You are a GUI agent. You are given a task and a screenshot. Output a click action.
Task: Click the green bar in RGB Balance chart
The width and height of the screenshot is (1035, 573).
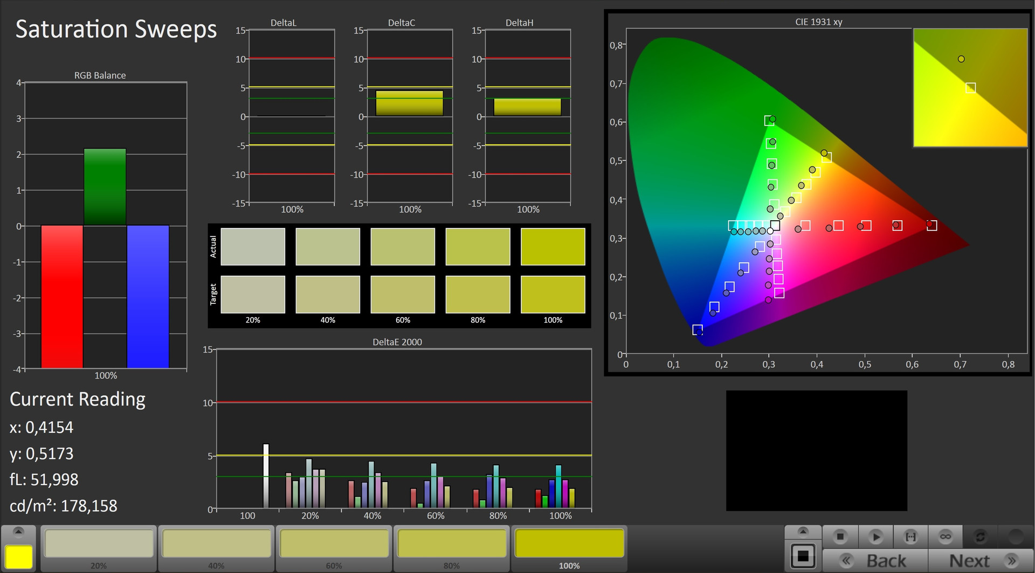point(105,187)
